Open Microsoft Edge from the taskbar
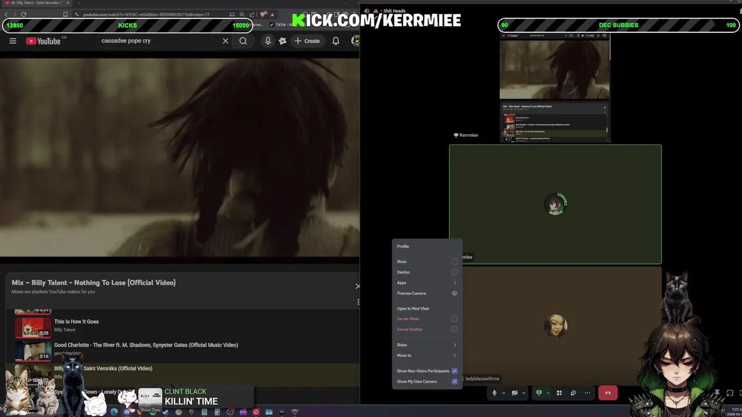This screenshot has height=417, width=742. [x=114, y=412]
